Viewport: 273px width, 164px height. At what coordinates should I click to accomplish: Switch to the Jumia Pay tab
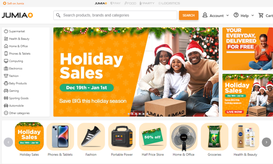116,3
